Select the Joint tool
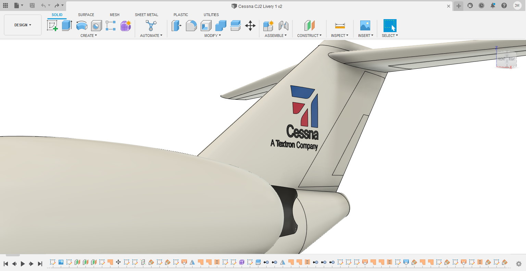This screenshot has width=526, height=271. point(283,26)
